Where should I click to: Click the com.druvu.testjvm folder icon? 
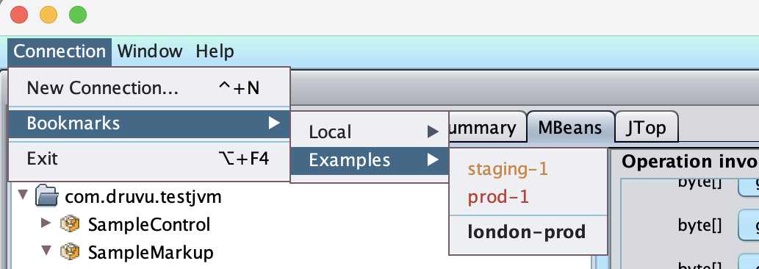[x=47, y=196]
